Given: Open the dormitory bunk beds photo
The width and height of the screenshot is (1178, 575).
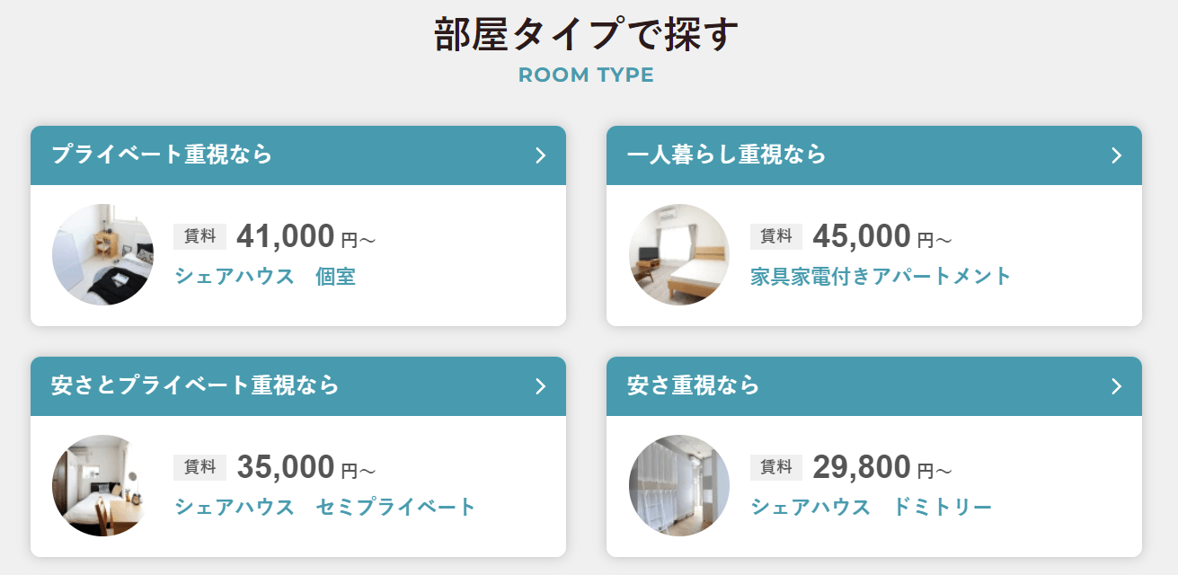Looking at the screenshot, I should [x=679, y=485].
